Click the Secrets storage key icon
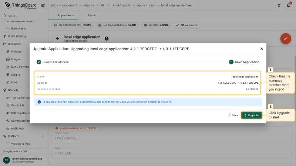 (x=8, y=121)
